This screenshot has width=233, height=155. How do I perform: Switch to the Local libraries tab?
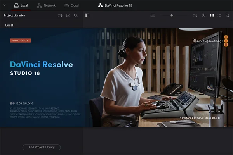[x=21, y=5]
